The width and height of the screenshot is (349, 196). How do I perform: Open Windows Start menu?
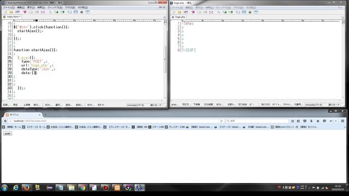click(x=4, y=187)
